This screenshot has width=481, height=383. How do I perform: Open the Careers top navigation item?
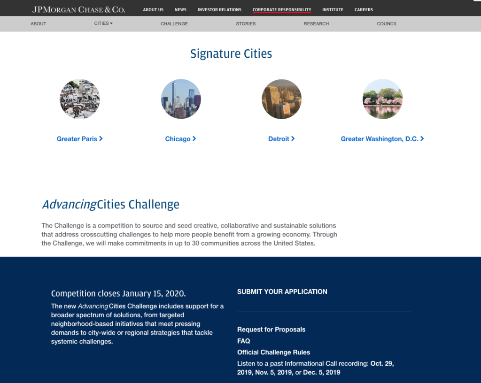point(364,10)
